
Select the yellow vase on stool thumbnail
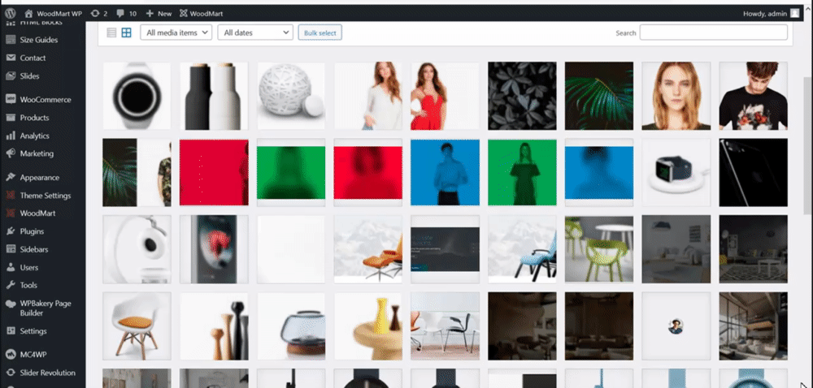click(x=367, y=326)
